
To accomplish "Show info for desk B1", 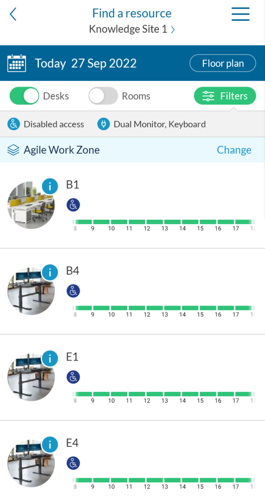I will pos(50,186).
